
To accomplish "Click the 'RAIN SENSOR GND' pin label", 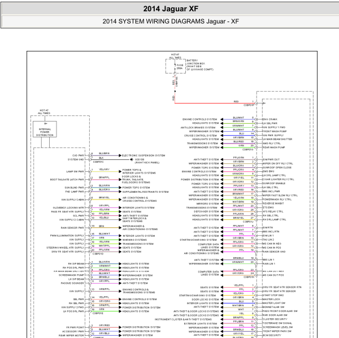I will [x=274, y=252].
